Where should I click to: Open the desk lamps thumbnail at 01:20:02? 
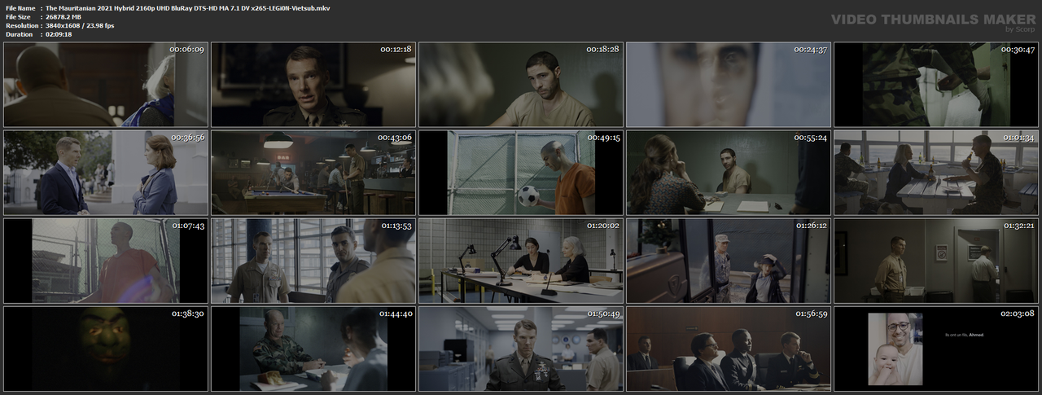(521, 261)
